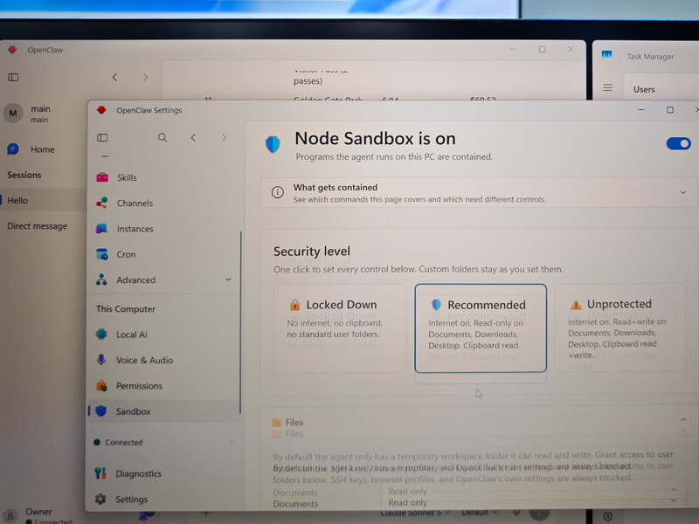Screen dimensions: 699x524
Task: Open the Hello session
Action: pos(42,201)
